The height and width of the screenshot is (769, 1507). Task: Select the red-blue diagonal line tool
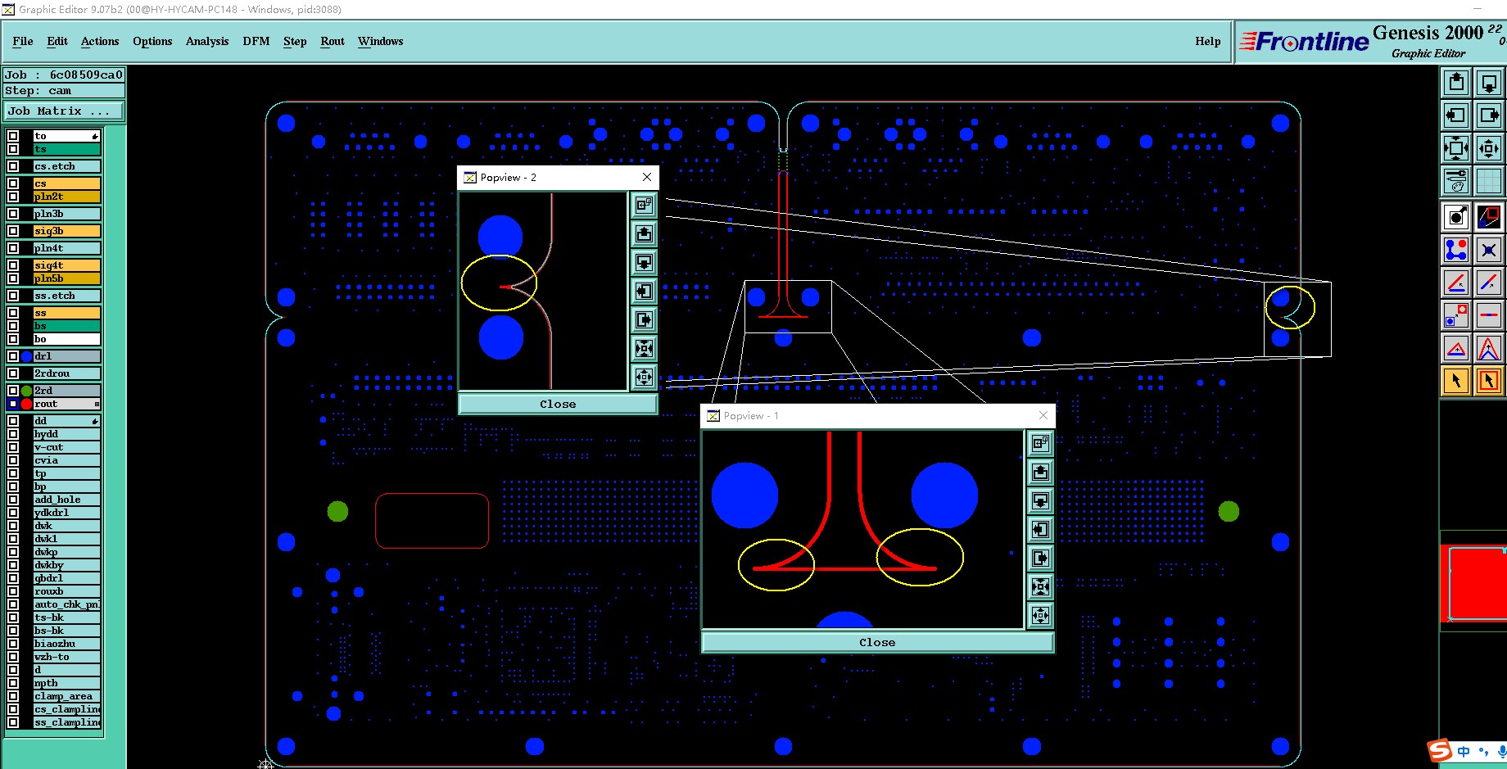point(1489,283)
